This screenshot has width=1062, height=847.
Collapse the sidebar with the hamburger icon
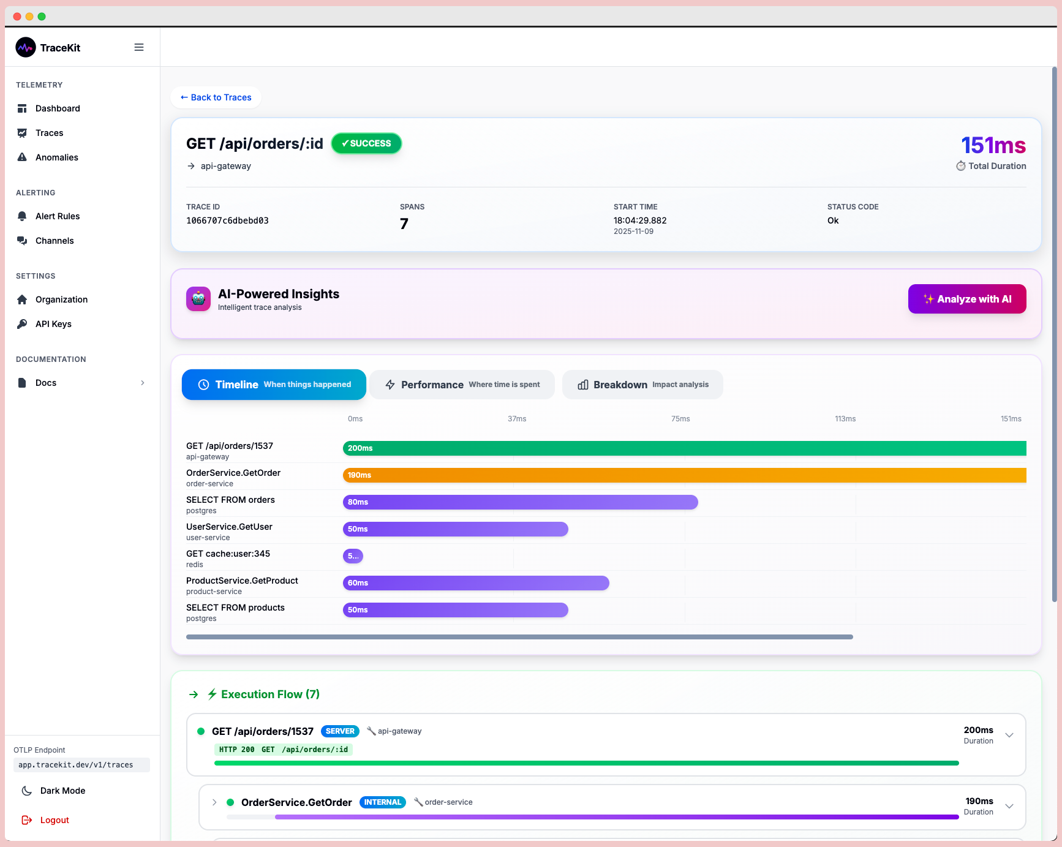click(x=139, y=47)
